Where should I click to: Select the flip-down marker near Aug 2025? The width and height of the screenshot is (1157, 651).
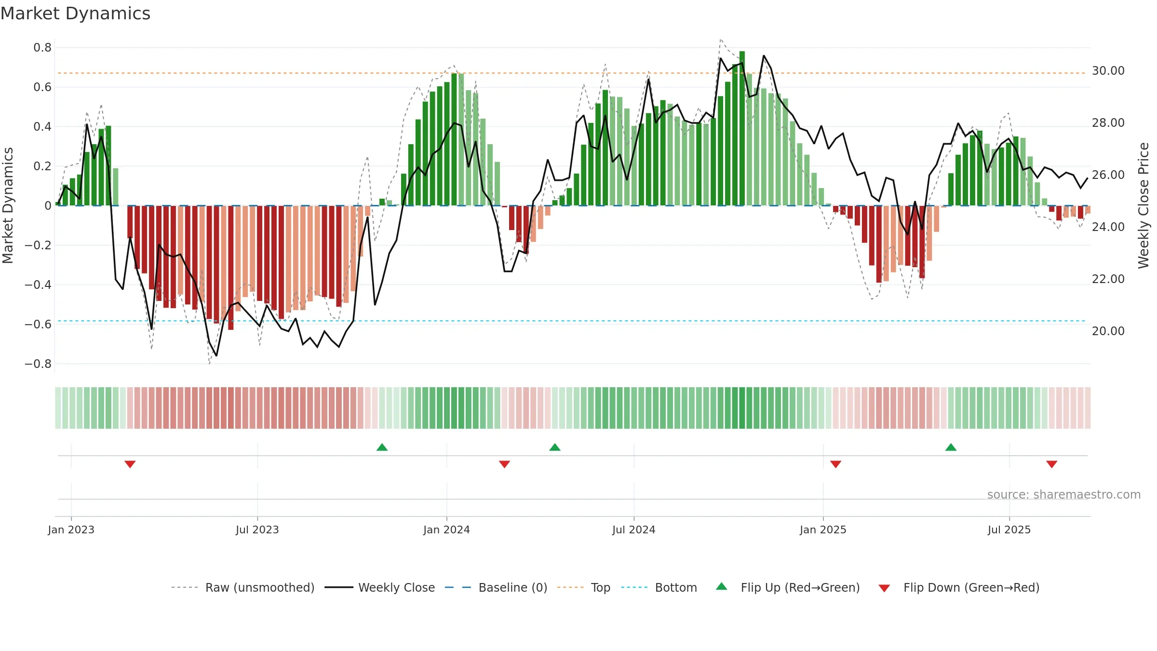pos(1052,464)
